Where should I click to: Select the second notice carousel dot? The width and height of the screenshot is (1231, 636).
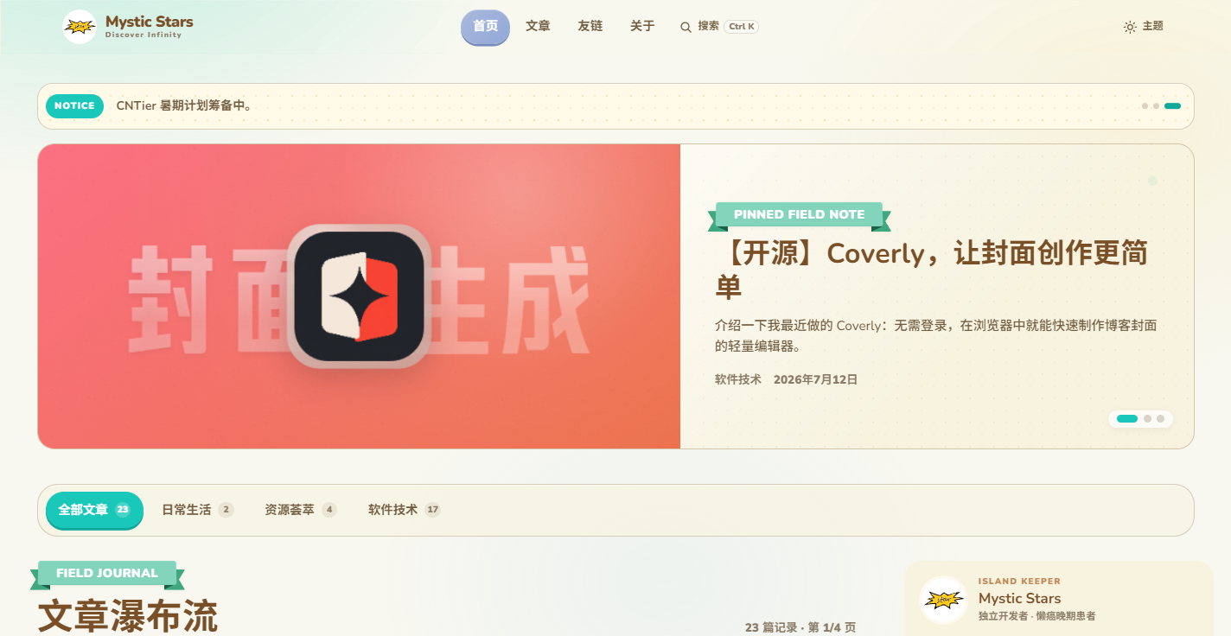point(1156,106)
